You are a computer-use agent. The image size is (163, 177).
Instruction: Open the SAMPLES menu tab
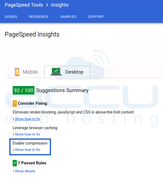click(x=68, y=17)
